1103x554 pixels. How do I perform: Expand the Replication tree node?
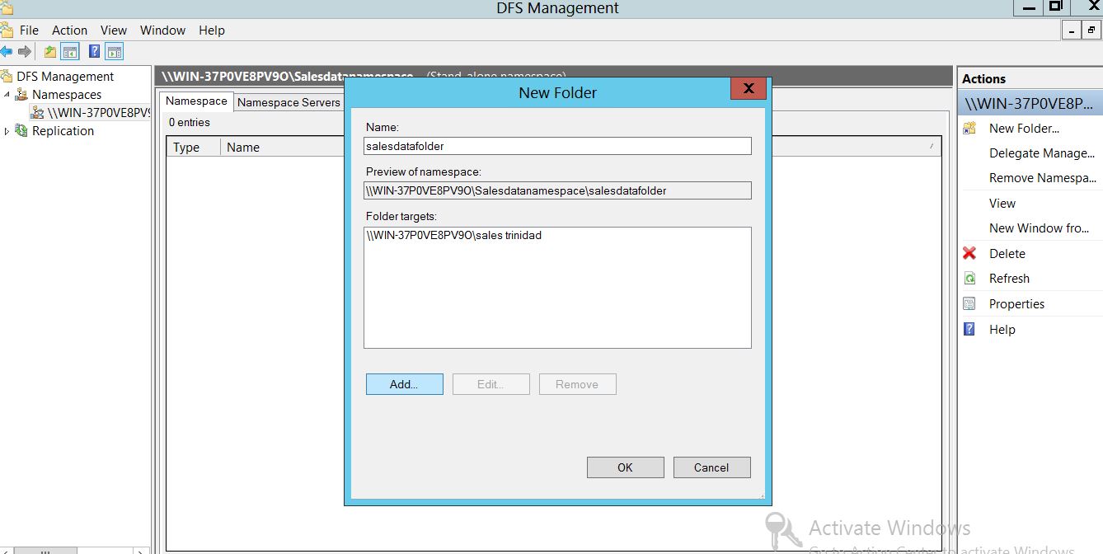coord(7,131)
